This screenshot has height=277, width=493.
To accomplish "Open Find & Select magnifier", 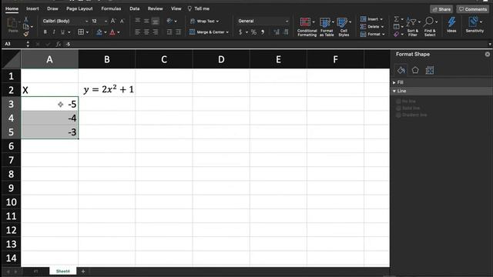I will coord(430,27).
